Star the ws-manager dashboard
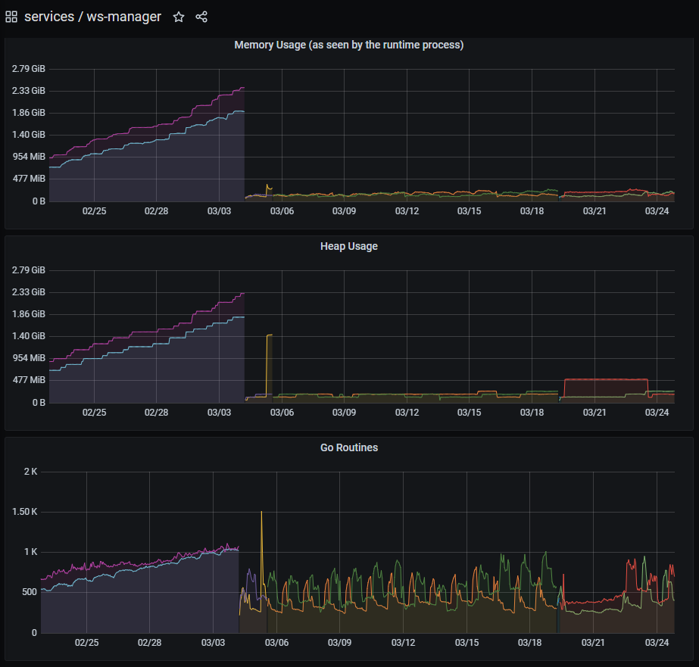699x667 pixels. pos(179,16)
